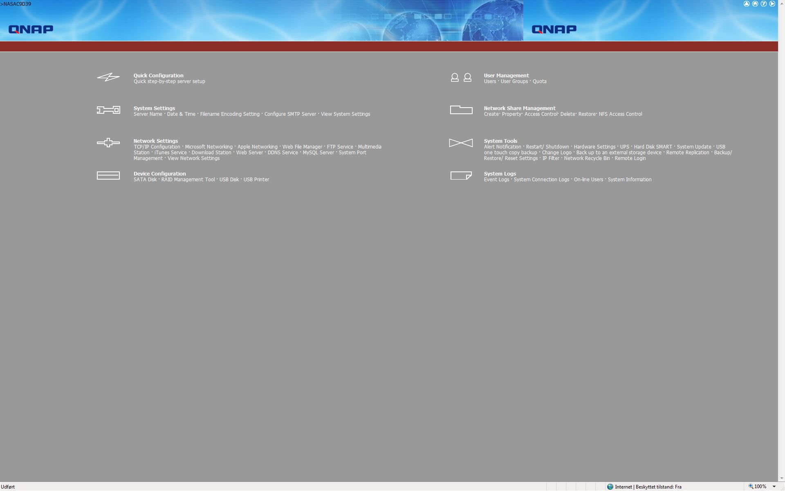
Task: Click the System Settings wrench icon
Action: point(108,110)
